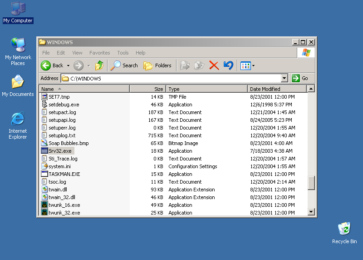
Task: Select the twain_32.dll file name
Action: point(62,197)
